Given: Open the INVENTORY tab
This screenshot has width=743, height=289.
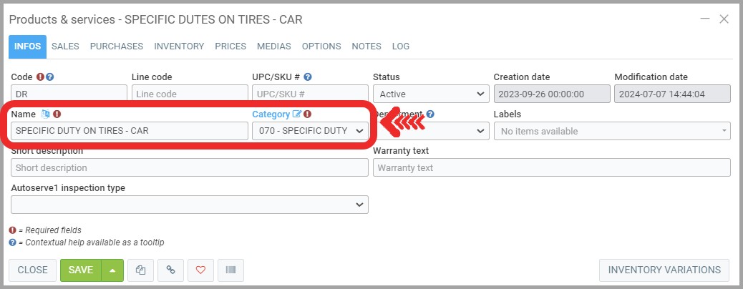Looking at the screenshot, I should coord(179,46).
